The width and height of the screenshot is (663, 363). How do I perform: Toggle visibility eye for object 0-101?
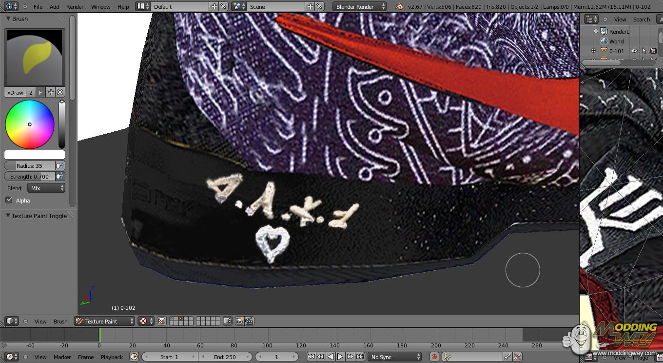(x=634, y=51)
